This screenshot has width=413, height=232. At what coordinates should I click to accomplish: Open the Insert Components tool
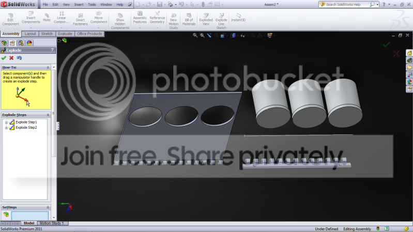click(x=31, y=18)
